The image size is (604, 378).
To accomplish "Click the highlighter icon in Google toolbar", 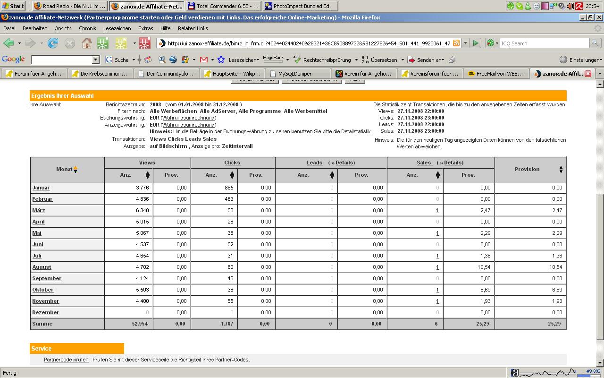I will (x=452, y=60).
